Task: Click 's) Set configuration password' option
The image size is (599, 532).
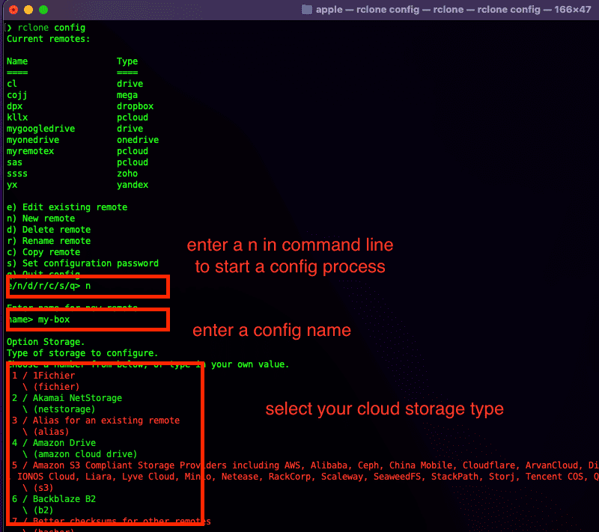Action: (82, 263)
